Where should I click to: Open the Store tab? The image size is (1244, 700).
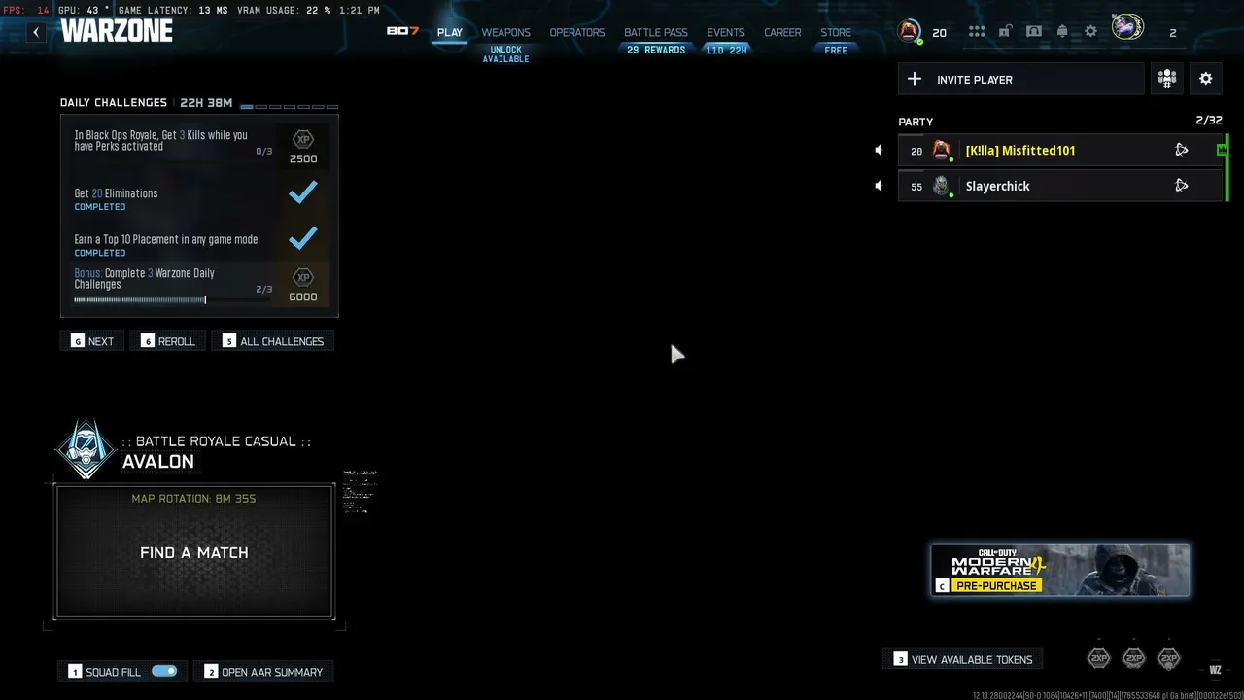click(x=836, y=32)
